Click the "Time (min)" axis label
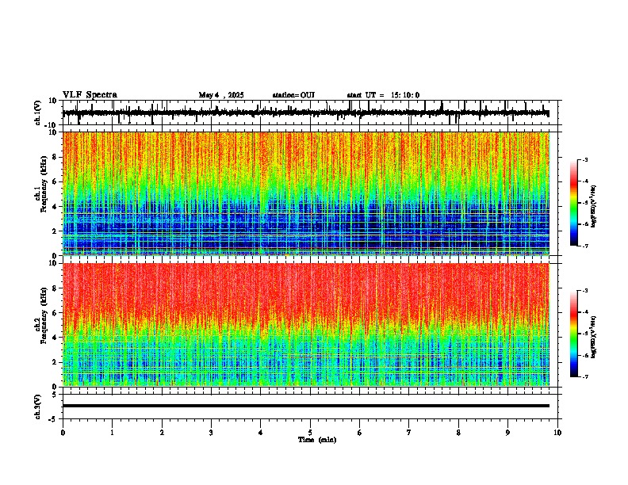The image size is (628, 485). pyautogui.click(x=317, y=440)
